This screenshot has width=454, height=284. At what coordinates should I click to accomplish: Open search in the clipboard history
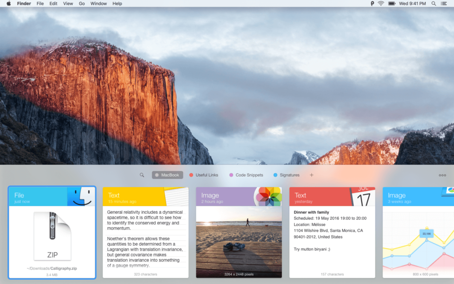click(x=142, y=175)
